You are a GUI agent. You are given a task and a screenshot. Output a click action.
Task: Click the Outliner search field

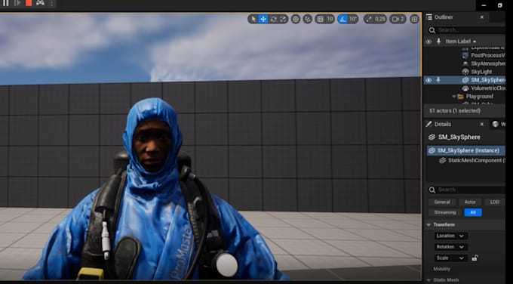[x=466, y=30]
